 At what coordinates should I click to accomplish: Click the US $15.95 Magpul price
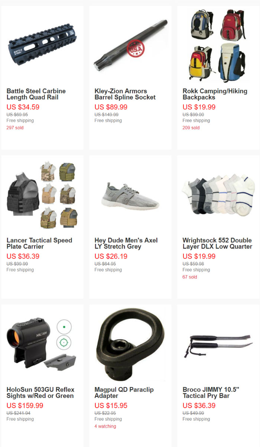[111, 406]
